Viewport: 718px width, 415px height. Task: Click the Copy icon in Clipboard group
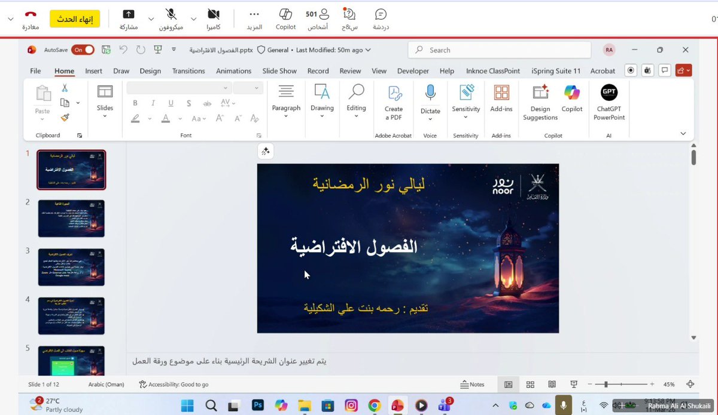click(65, 103)
